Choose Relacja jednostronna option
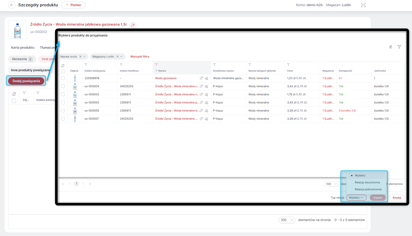 coord(366,189)
